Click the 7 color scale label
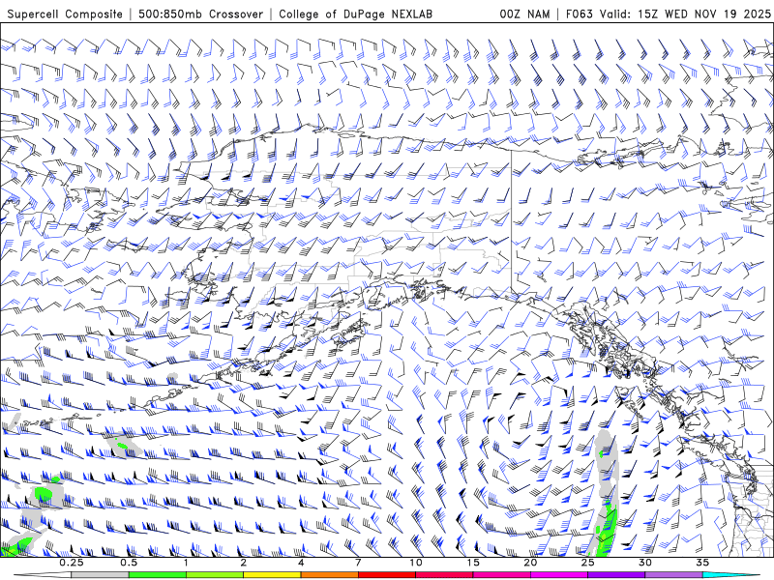The image size is (774, 580). tap(358, 563)
